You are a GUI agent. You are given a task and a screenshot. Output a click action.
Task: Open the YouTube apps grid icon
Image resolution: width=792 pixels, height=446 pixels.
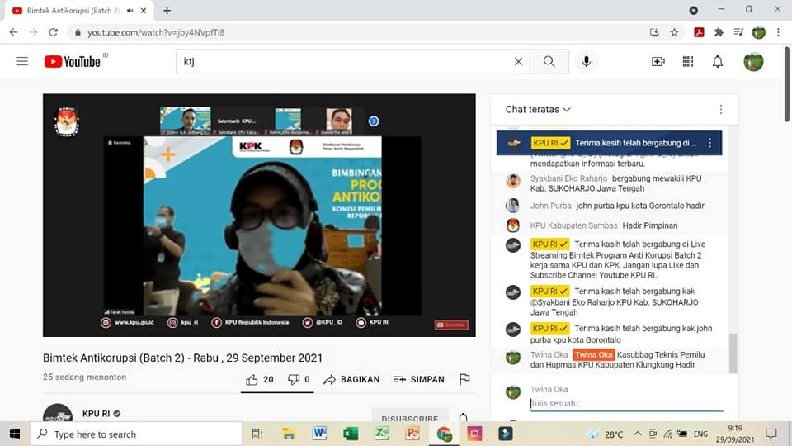click(688, 61)
